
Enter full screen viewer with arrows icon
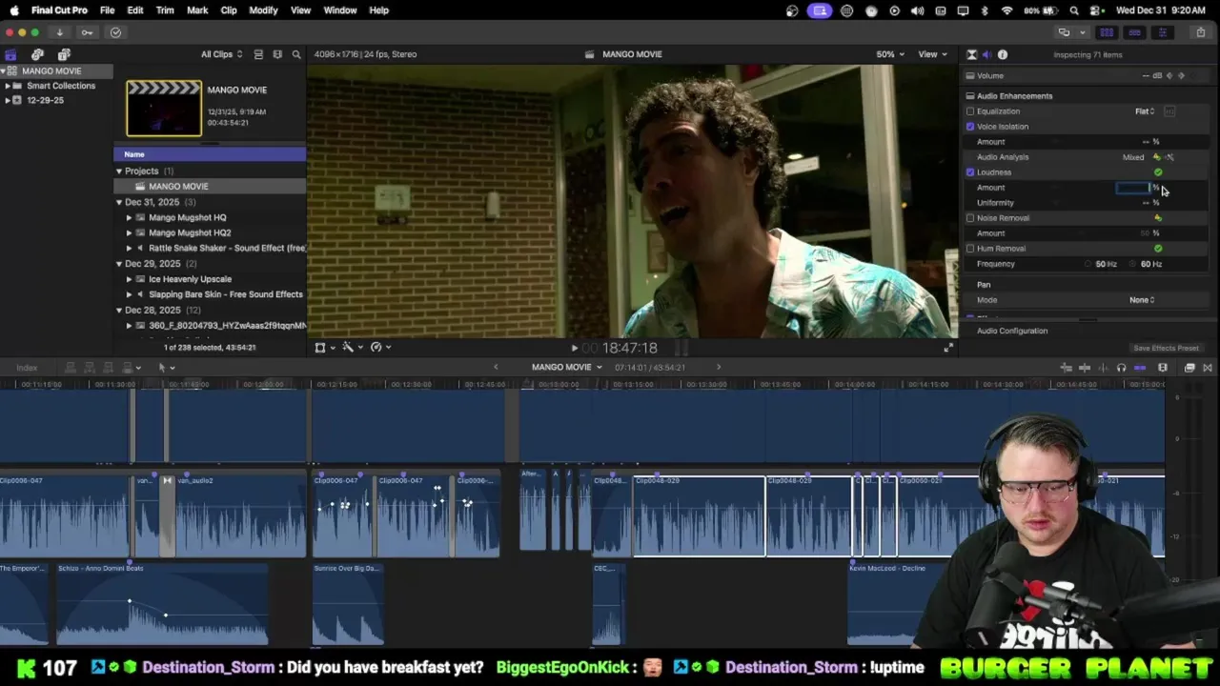[948, 348]
